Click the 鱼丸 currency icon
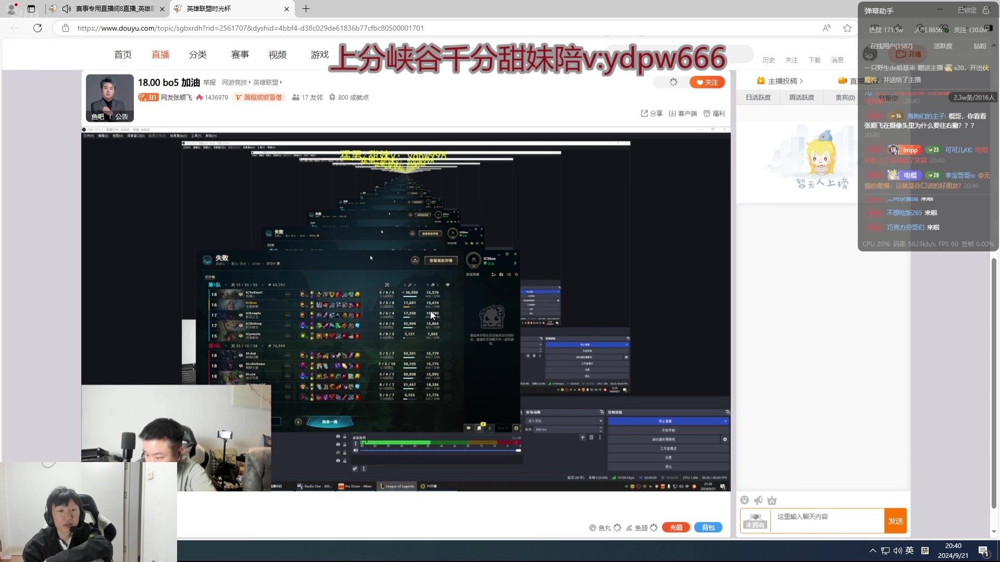The image size is (1000, 562). point(593,528)
